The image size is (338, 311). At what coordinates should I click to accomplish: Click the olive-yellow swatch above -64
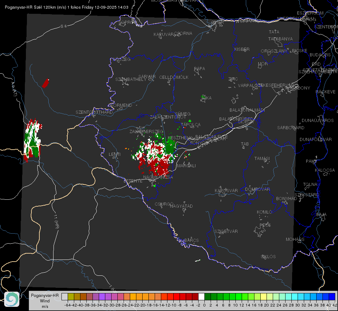pyautogui.click(x=71, y=296)
